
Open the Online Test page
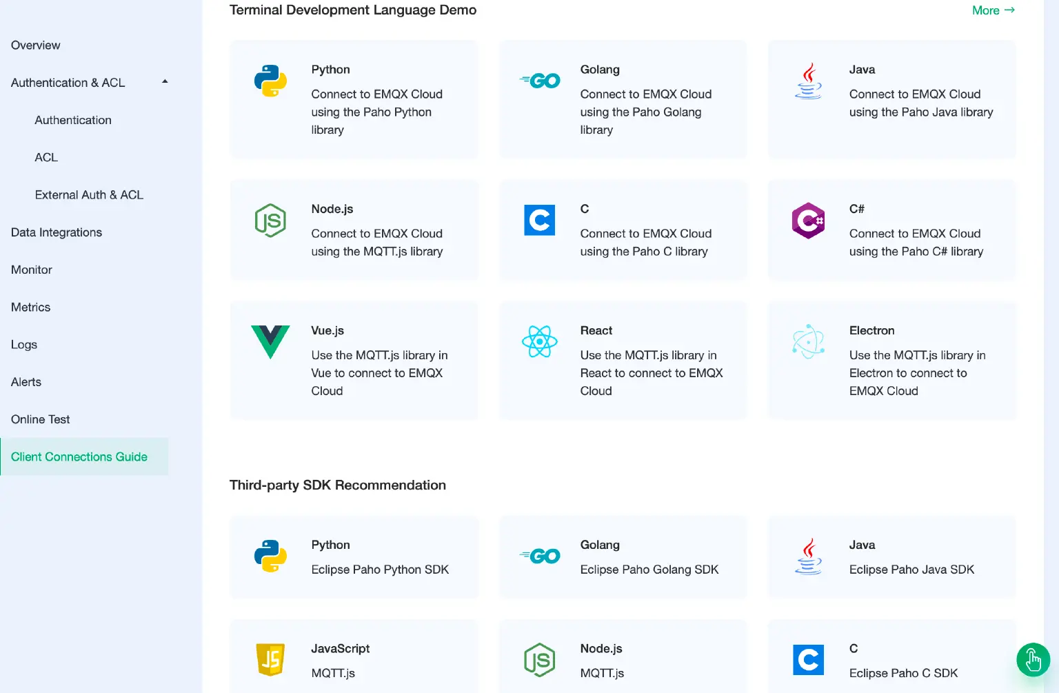pyautogui.click(x=40, y=419)
